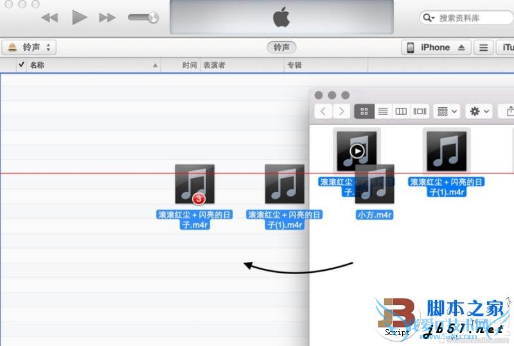
Task: Sort by the 名称 column header
Action: [x=93, y=65]
